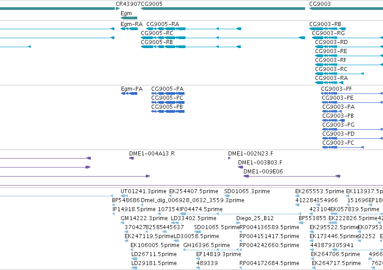383x270 pixels.
Task: Click EST EK264706.5prime
Action: coord(313,259)
